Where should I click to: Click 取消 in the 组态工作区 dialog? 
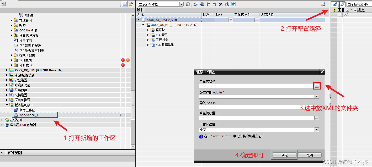pos(310,155)
